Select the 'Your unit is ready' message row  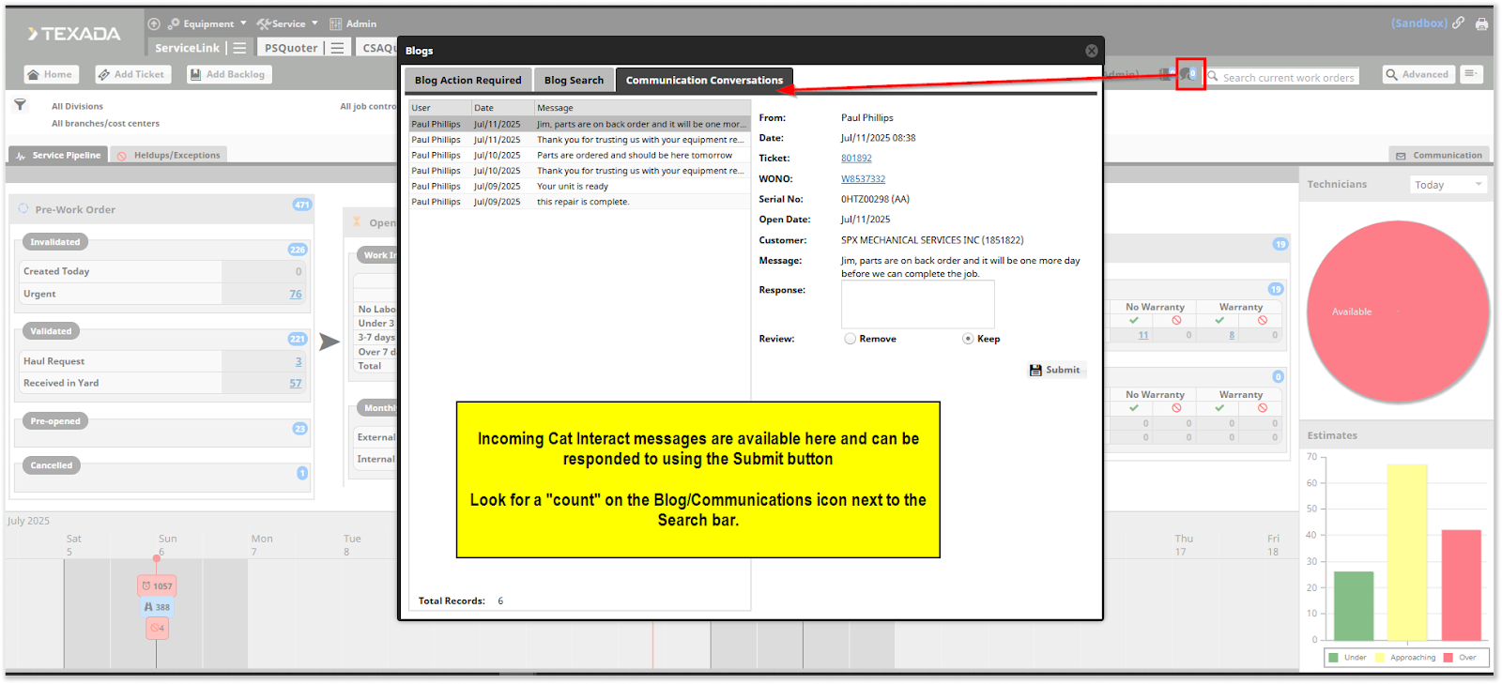click(579, 186)
